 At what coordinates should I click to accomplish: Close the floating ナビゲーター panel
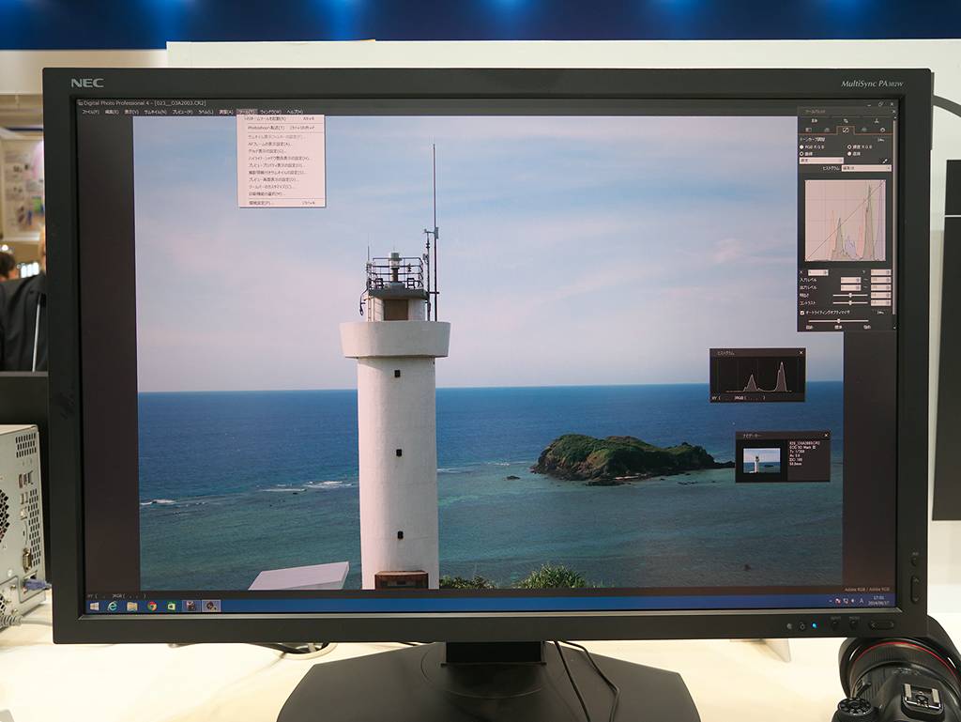coord(826,435)
